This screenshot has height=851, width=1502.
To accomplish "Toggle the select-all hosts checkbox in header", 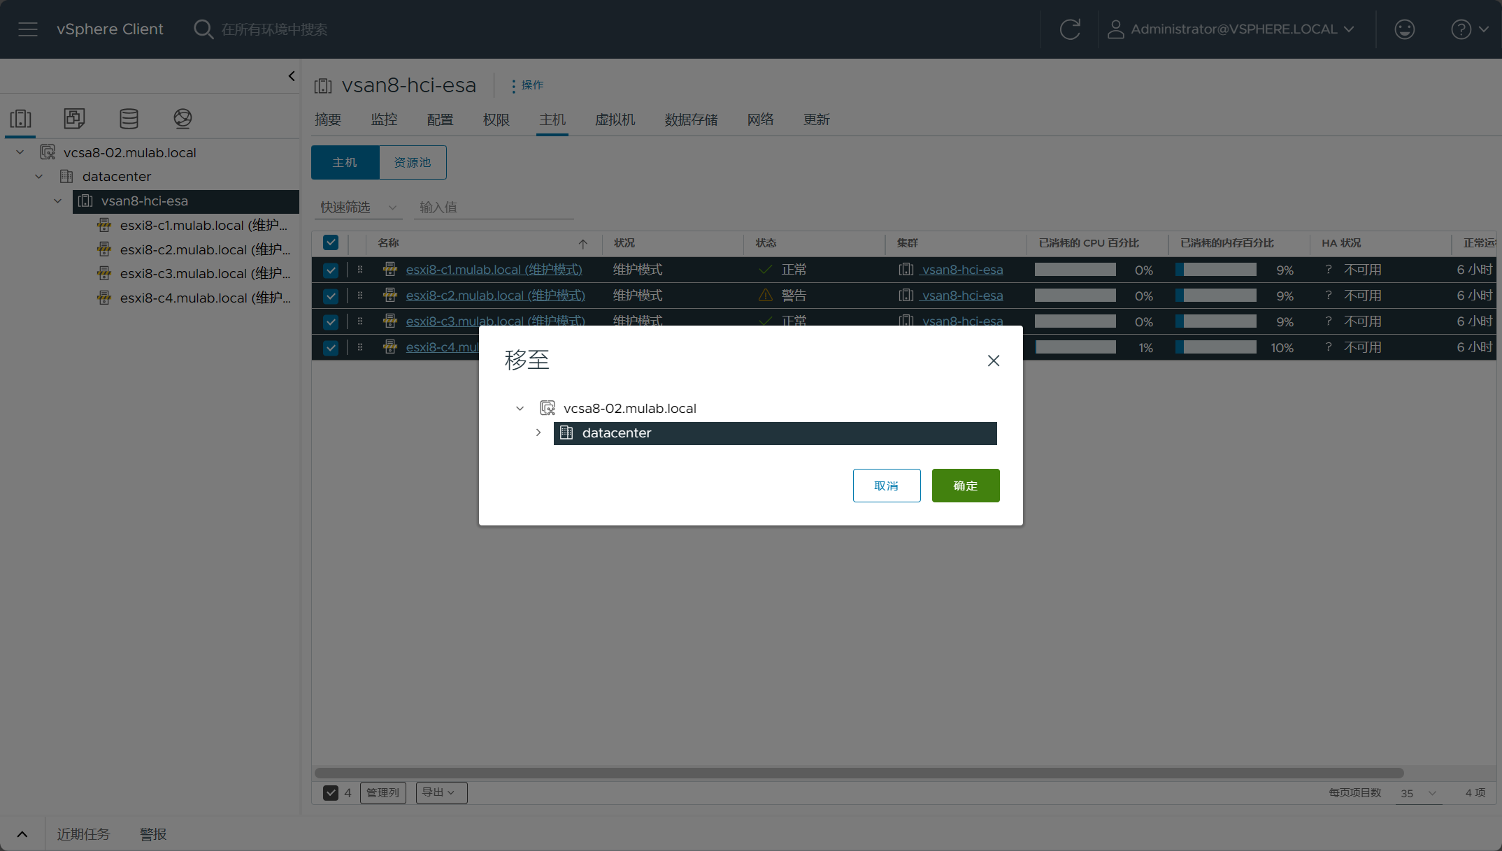I will coord(331,242).
